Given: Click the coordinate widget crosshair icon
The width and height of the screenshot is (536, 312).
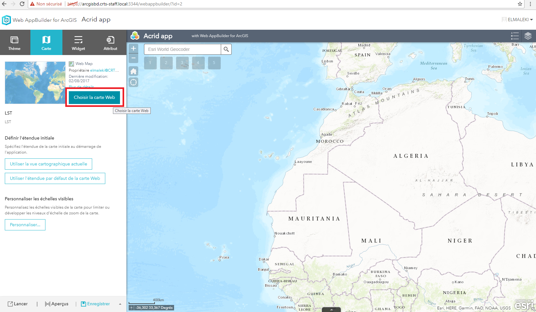Looking at the screenshot, I should coord(131,308).
